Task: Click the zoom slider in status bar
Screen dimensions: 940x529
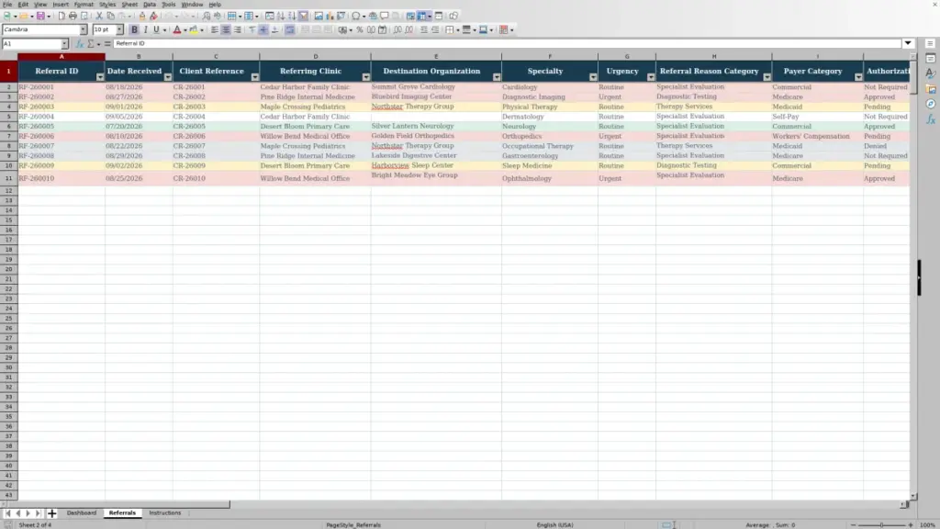Action: pos(881,524)
